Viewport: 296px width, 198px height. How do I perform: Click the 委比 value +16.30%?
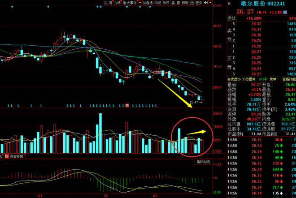click(254, 18)
